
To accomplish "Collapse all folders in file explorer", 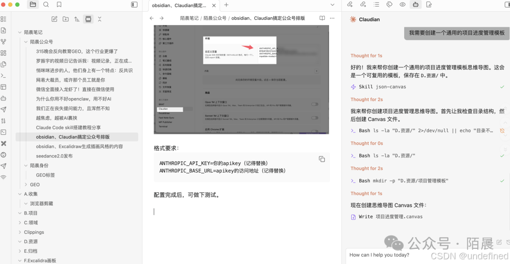I will 100,19.
